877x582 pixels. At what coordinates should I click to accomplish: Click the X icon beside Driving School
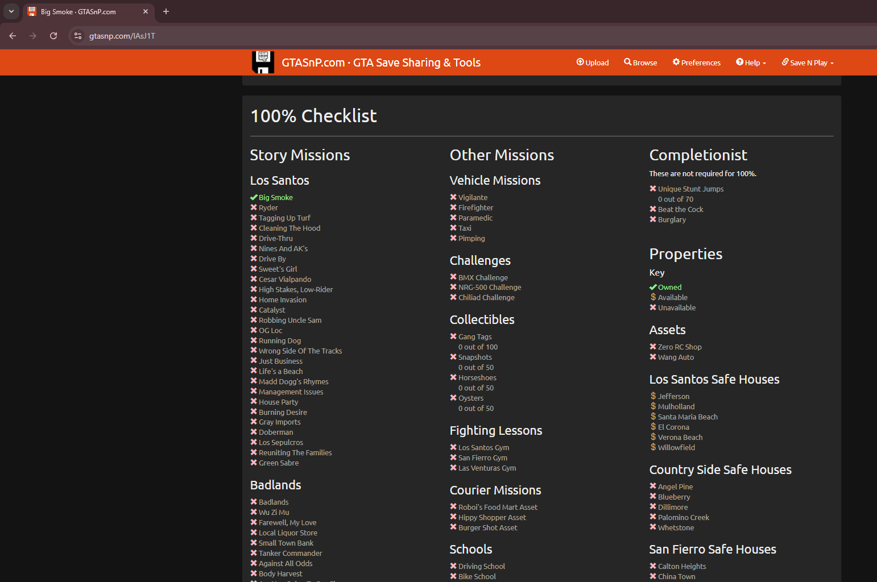[x=453, y=566]
